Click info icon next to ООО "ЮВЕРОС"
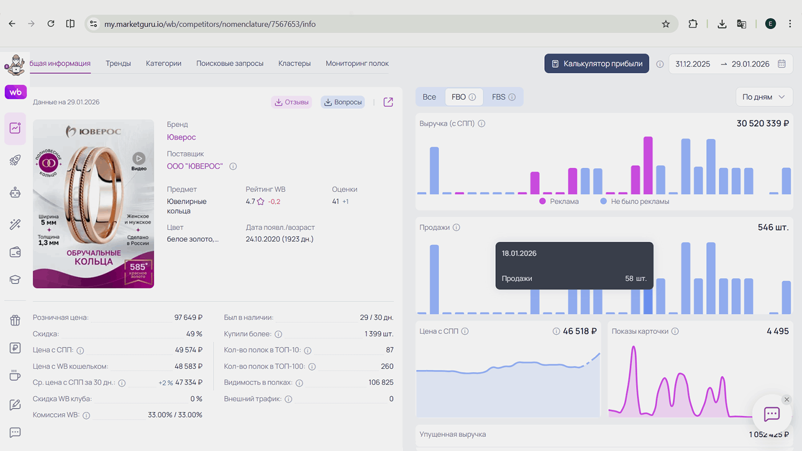802x451 pixels. [x=233, y=167]
